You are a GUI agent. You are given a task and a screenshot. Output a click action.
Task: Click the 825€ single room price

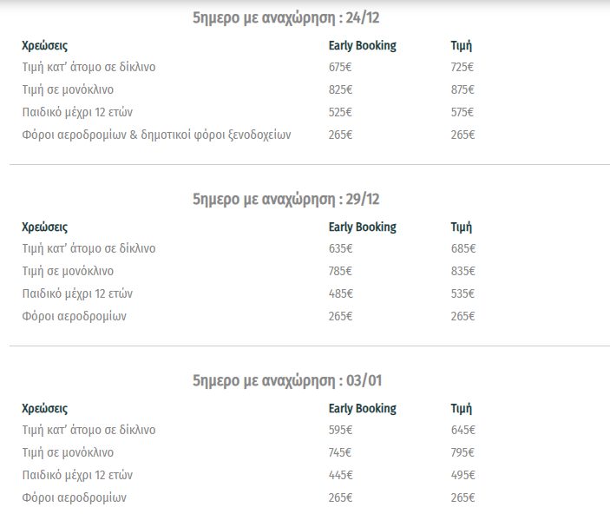[x=341, y=89]
